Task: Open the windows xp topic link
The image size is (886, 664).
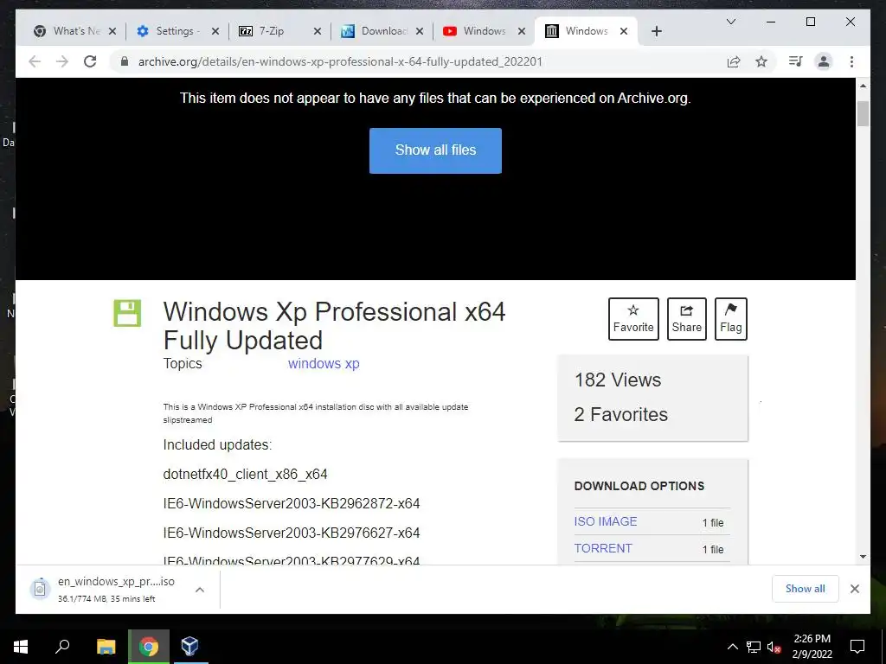Action: pyautogui.click(x=324, y=364)
